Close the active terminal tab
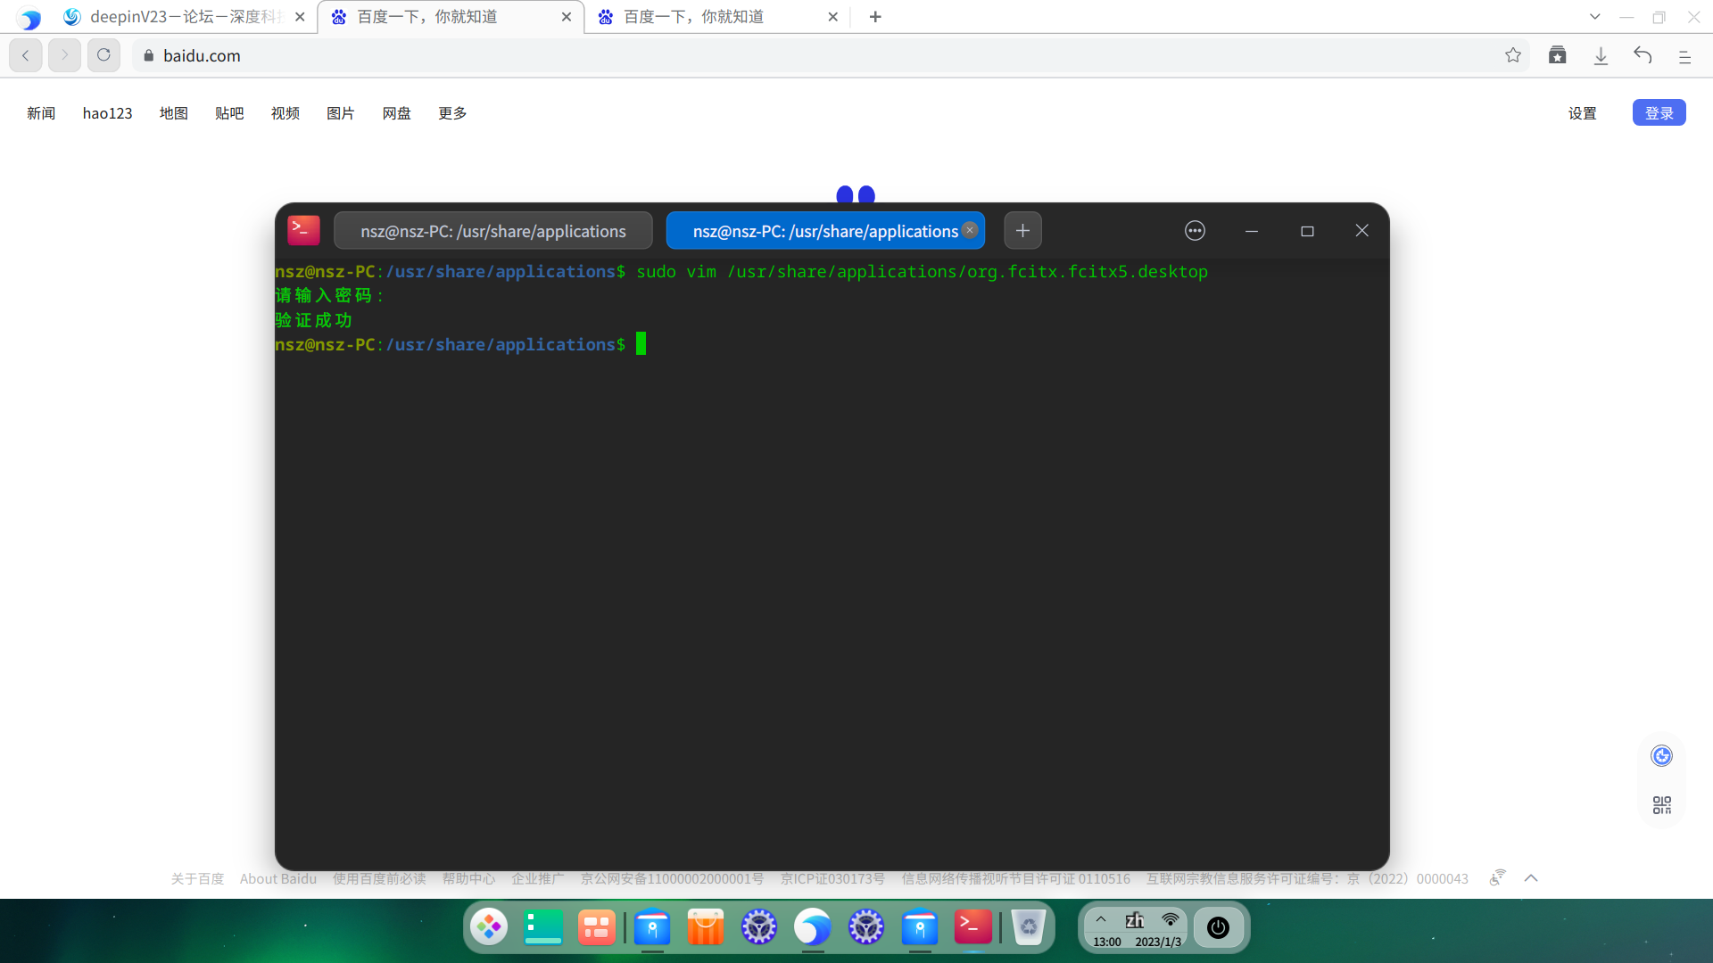This screenshot has height=963, width=1713. click(x=970, y=230)
